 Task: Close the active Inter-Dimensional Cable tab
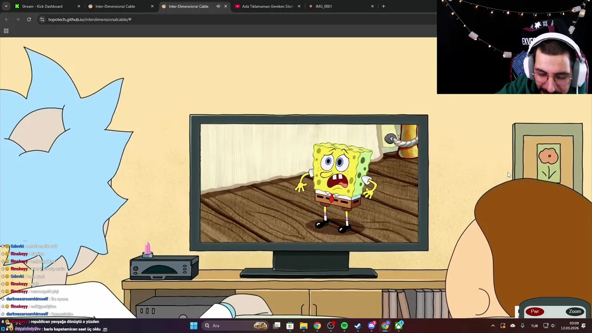click(x=226, y=6)
